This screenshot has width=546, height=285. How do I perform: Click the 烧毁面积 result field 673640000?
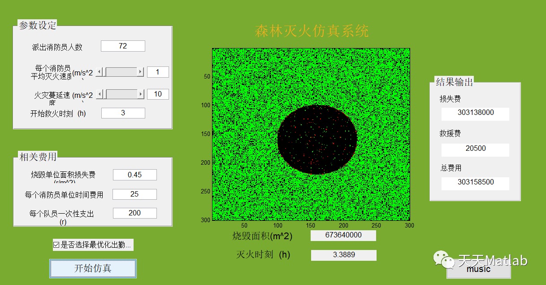343,235
